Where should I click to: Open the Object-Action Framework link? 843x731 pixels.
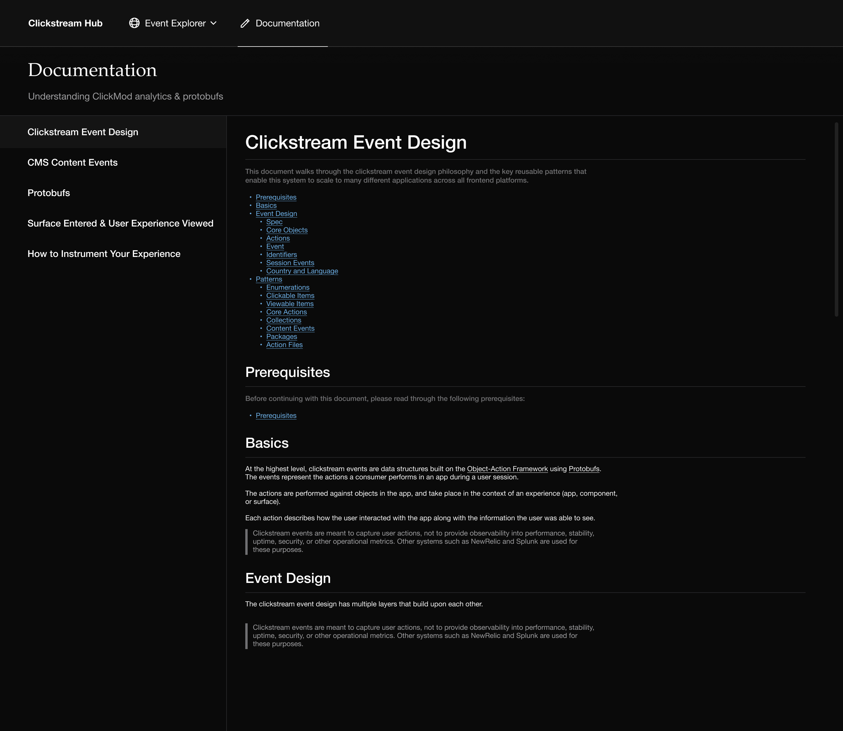pyautogui.click(x=507, y=469)
